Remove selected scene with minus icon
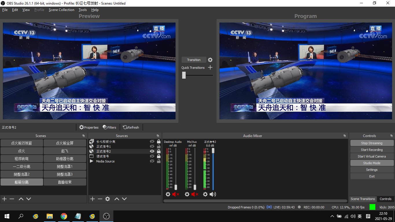This screenshot has width=395, height=222. (12, 199)
